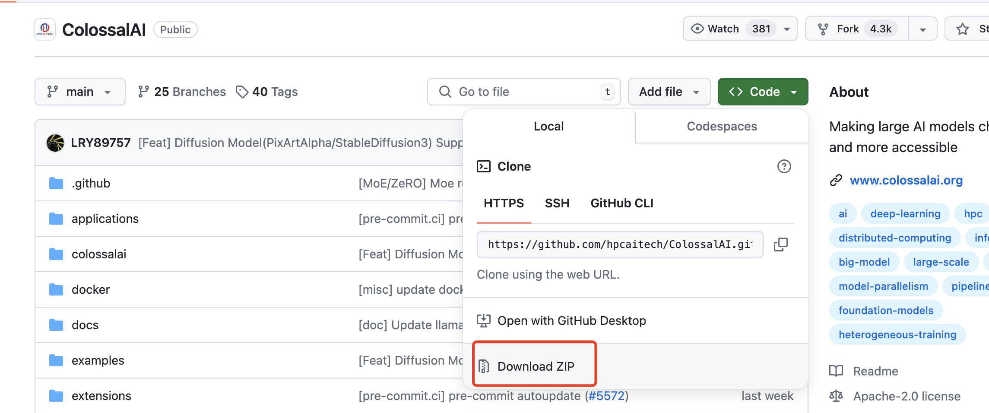Open the docker folder name

pyautogui.click(x=91, y=289)
